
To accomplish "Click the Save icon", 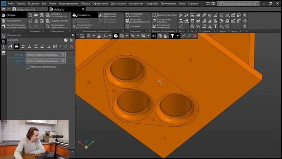I will click(42, 15).
